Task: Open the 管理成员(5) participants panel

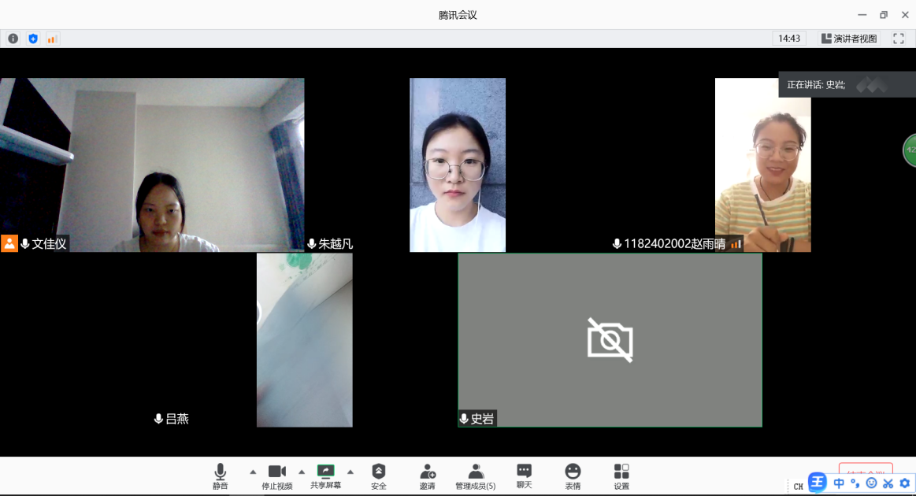Action: pos(476,476)
